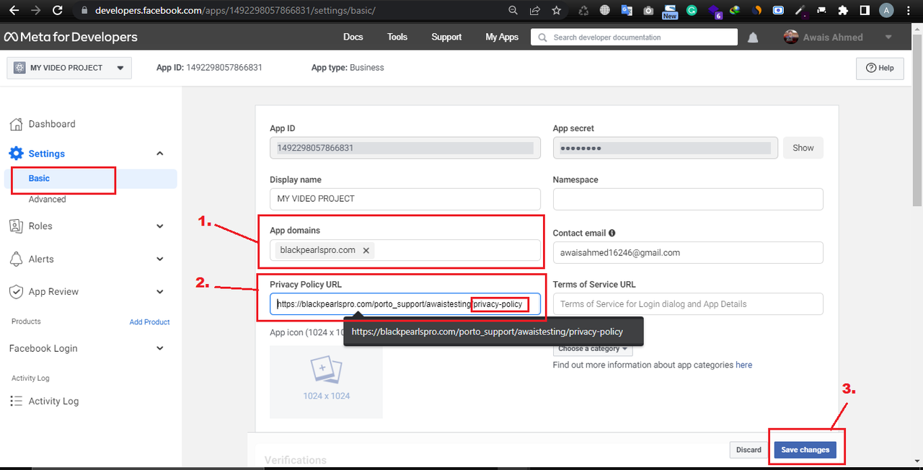Click the Dashboard home icon in sidebar
This screenshot has height=470, width=923.
pyautogui.click(x=16, y=124)
